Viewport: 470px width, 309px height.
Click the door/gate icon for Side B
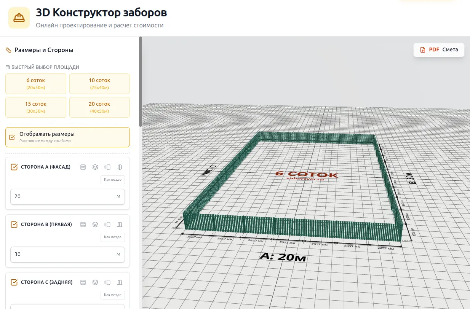coord(120,225)
